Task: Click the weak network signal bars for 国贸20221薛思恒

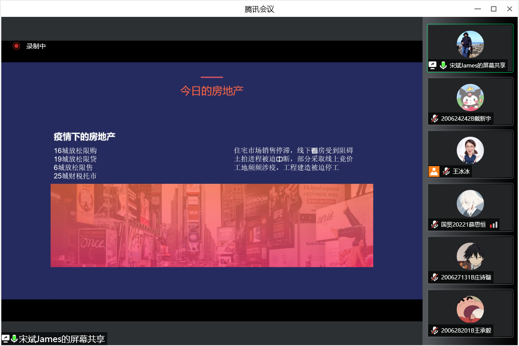Action: click(x=494, y=224)
